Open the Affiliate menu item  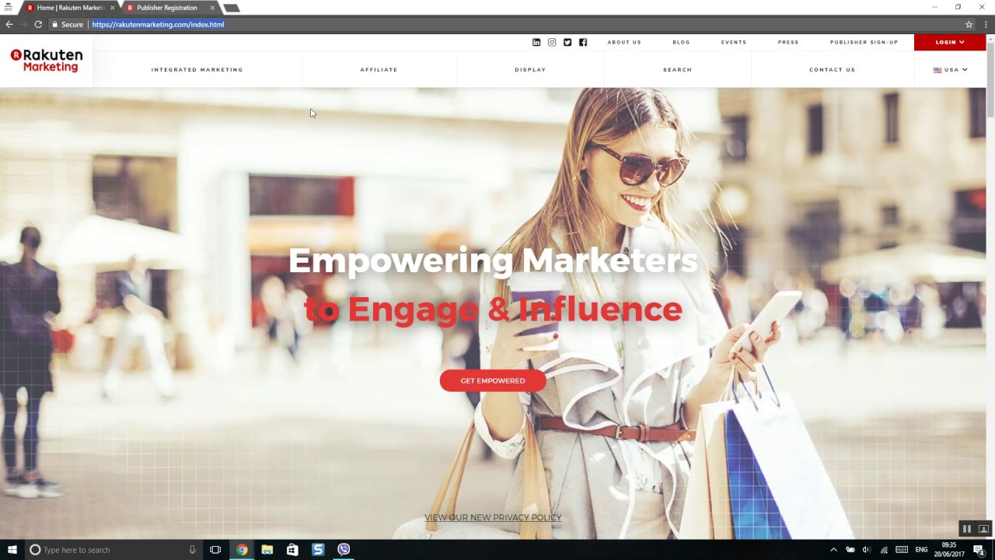[379, 69]
